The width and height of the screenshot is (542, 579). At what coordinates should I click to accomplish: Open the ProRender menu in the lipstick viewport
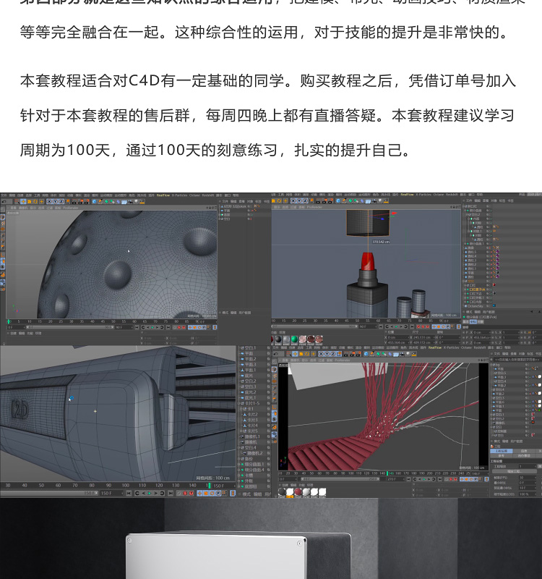315,206
